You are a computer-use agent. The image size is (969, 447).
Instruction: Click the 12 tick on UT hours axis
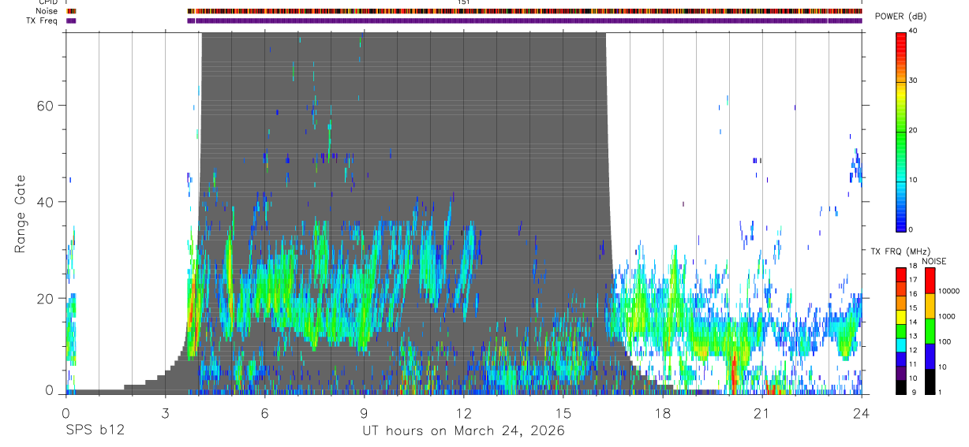pos(464,412)
